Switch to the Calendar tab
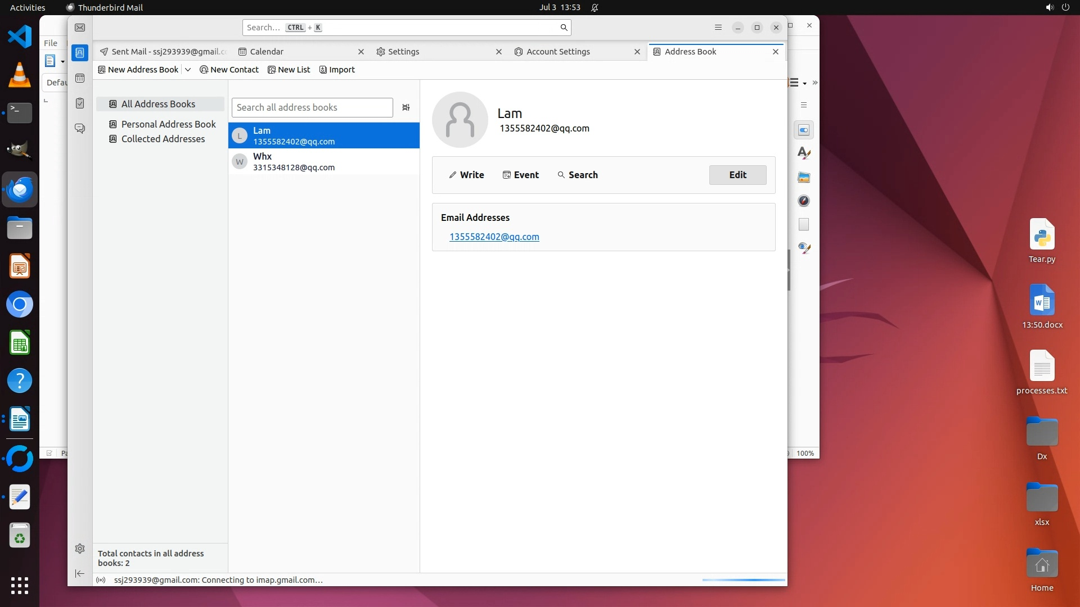Viewport: 1080px width, 607px height. pyautogui.click(x=267, y=52)
